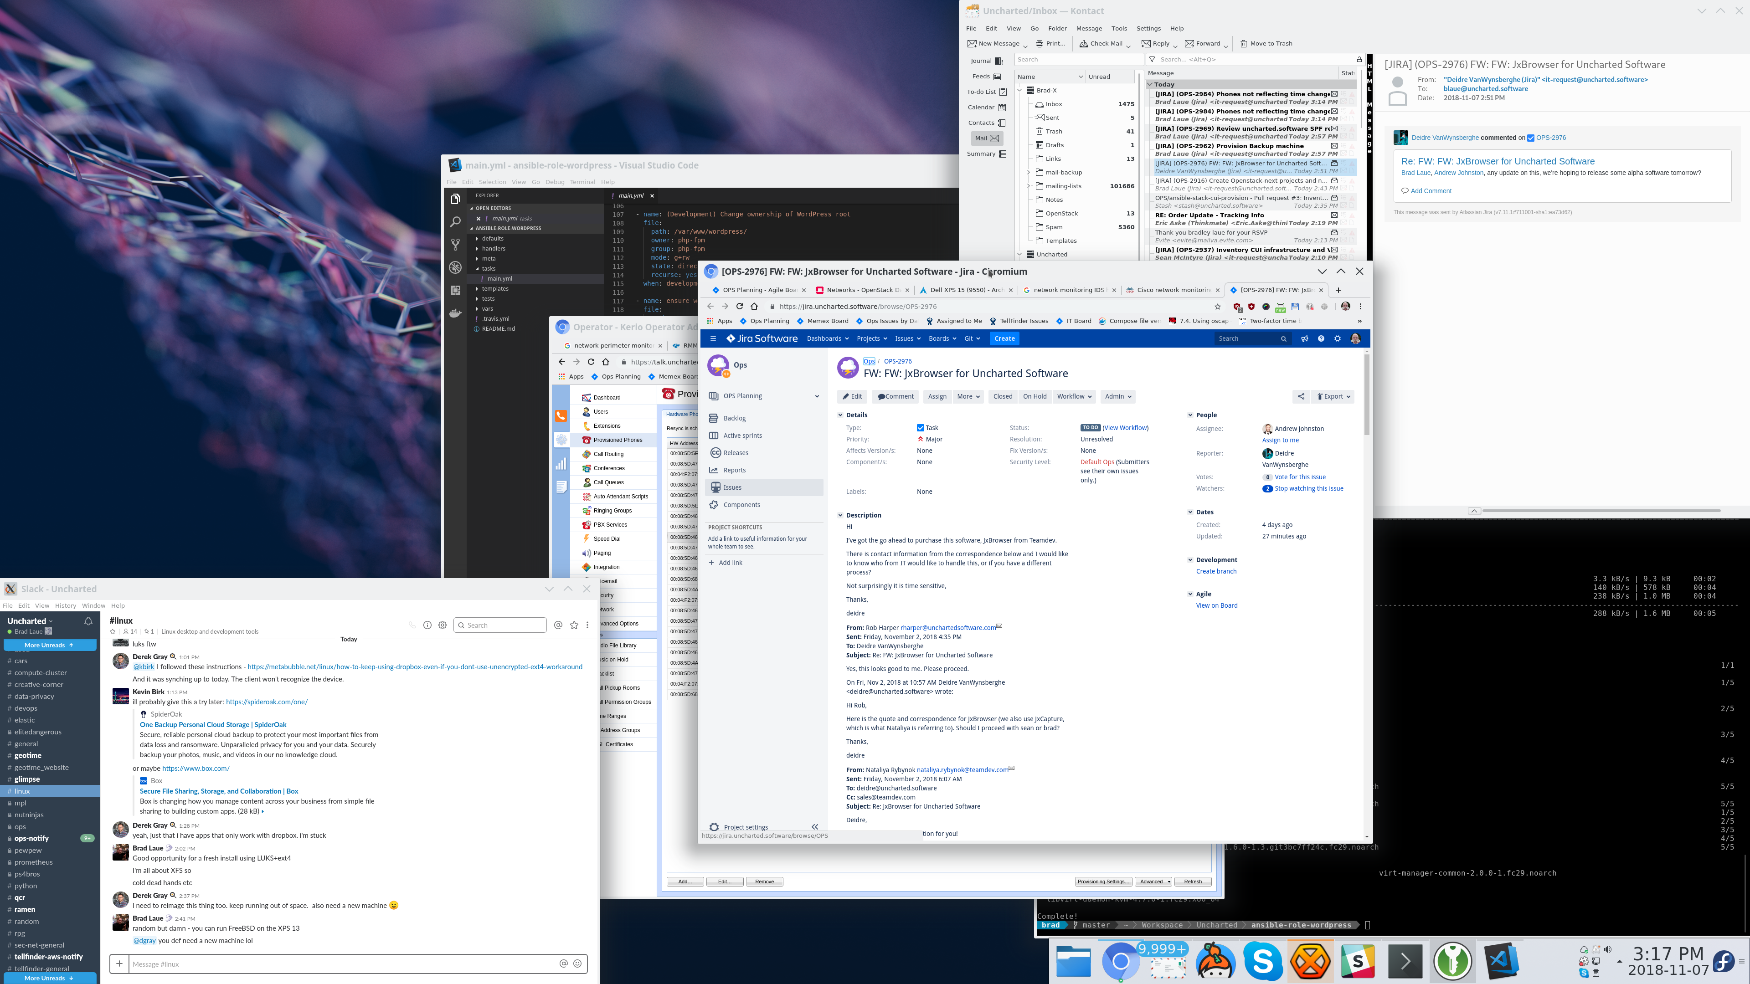This screenshot has height=984, width=1750.
Task: Click Jira feedback megaphone icon
Action: 1304,338
